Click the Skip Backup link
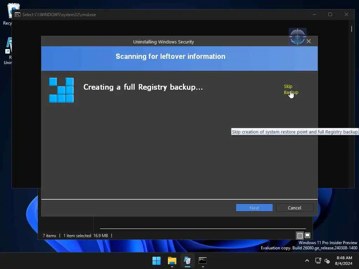The height and width of the screenshot is (269, 359). tap(291, 89)
